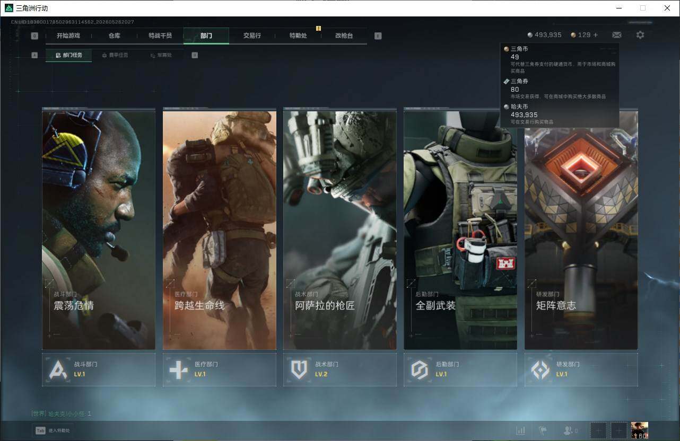This screenshot has width=680, height=441.
Task: Click the Tab key hint icon
Action: 40,430
